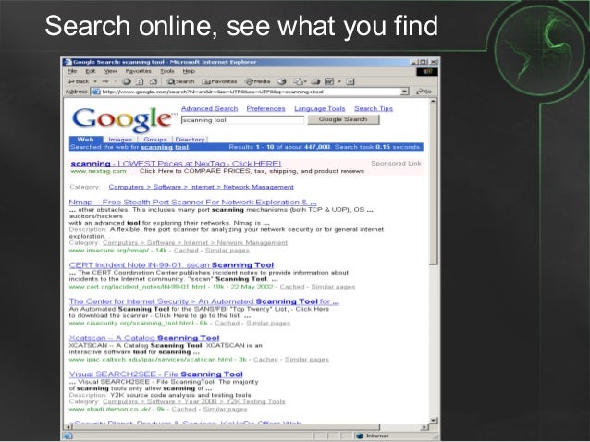
Task: Click the horizontal scrollbar left arrow
Action: (x=68, y=427)
